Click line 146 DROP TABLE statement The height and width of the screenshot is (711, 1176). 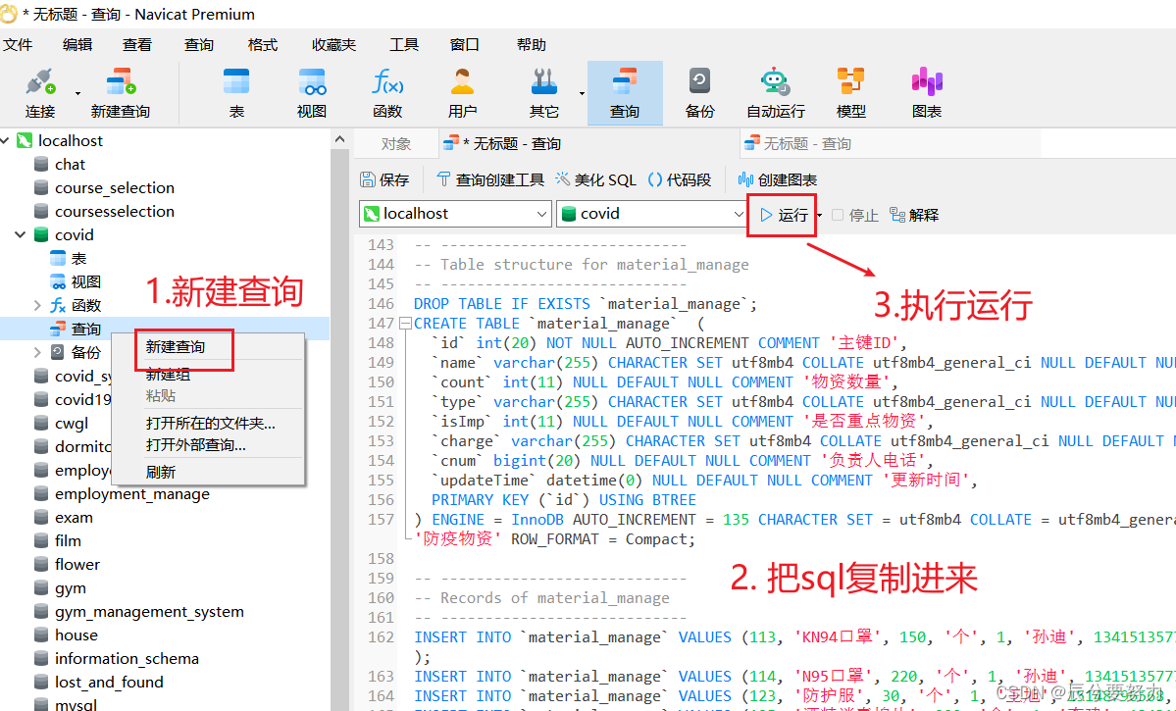tap(586, 304)
